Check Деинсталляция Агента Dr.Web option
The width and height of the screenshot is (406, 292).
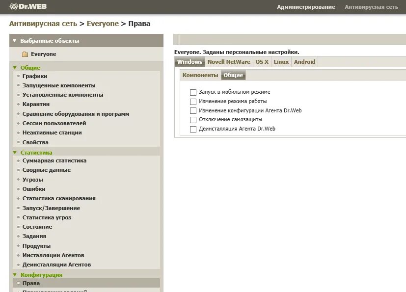coord(193,129)
